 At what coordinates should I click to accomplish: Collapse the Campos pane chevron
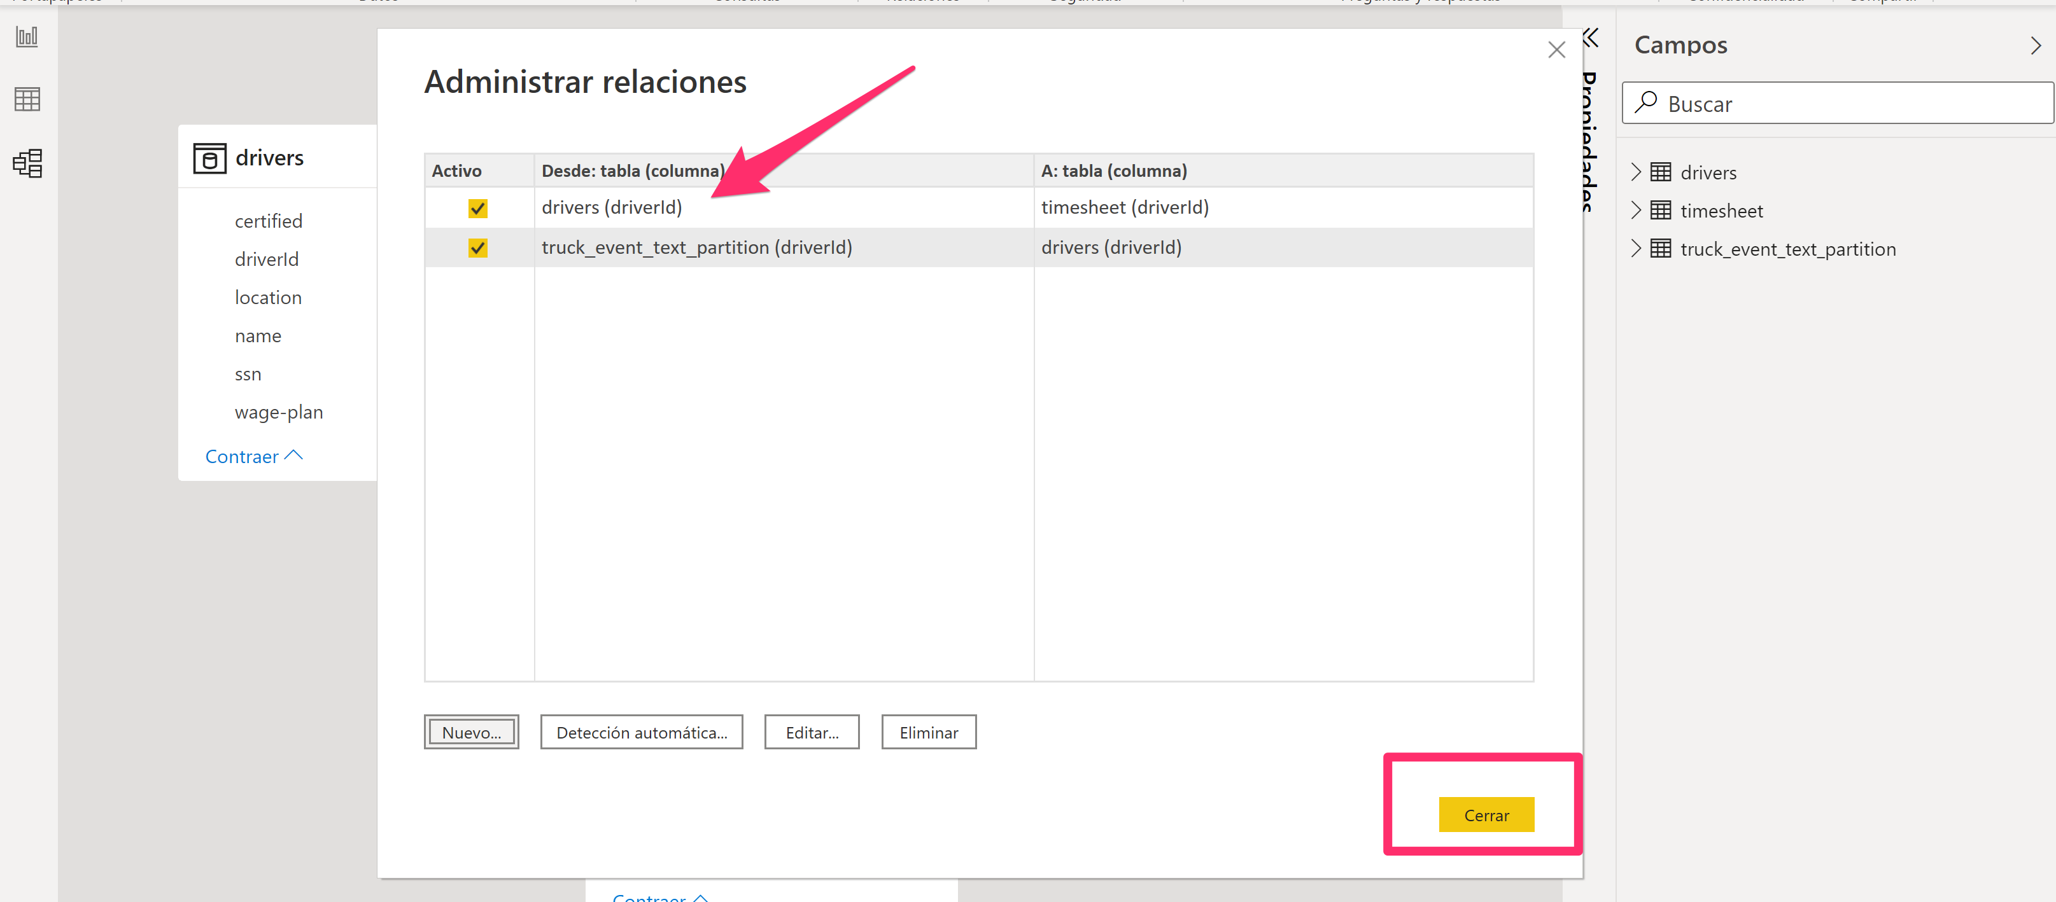[x=2035, y=45]
